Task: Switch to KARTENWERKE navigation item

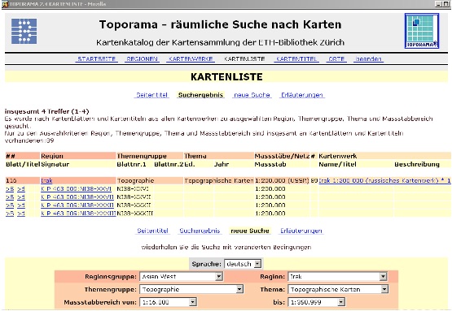Action: [191, 59]
